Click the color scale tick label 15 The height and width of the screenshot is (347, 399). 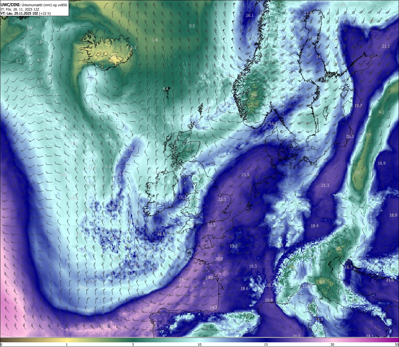(x=266, y=345)
